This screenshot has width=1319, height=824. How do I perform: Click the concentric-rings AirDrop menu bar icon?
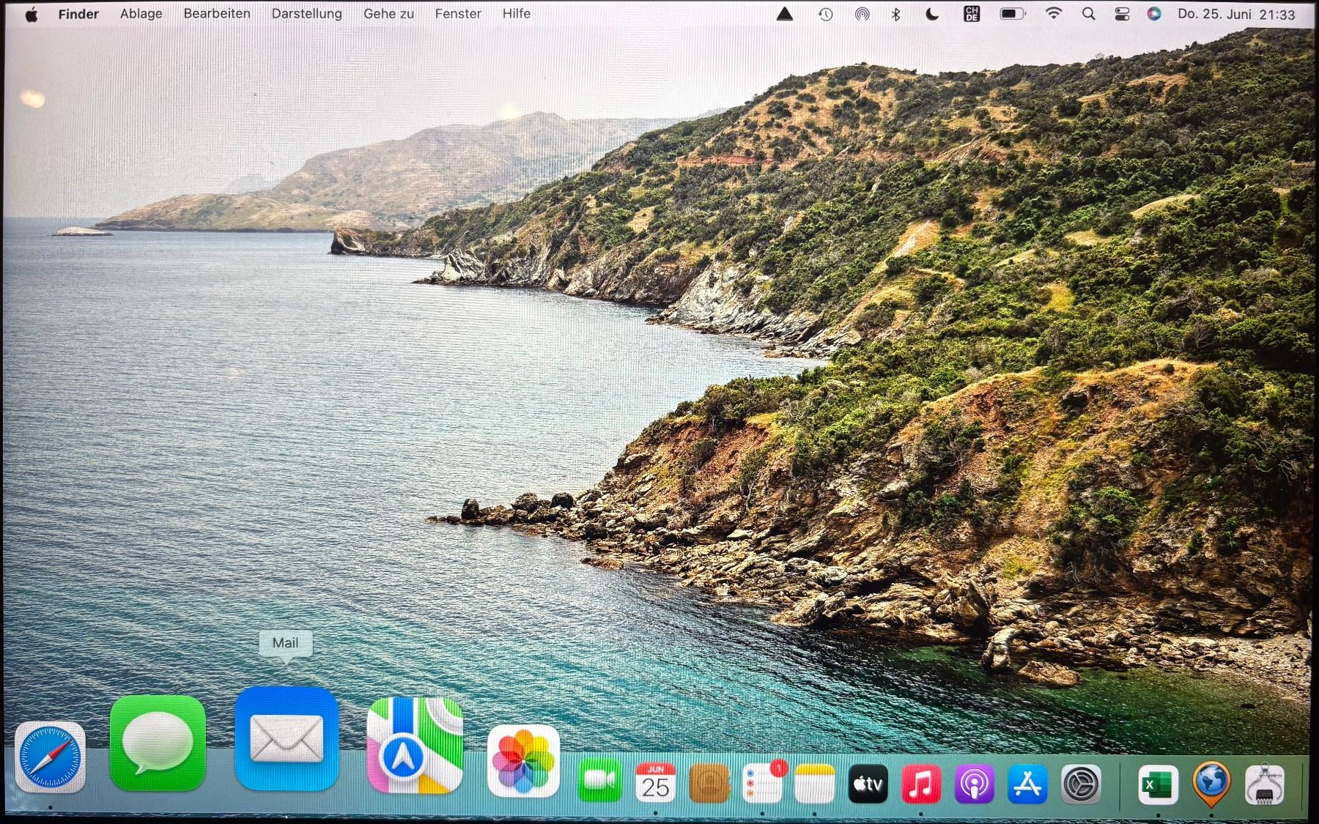click(862, 14)
